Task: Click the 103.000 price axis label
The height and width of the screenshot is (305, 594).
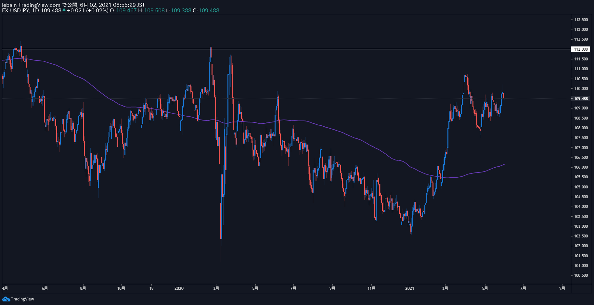Action: coord(581,226)
